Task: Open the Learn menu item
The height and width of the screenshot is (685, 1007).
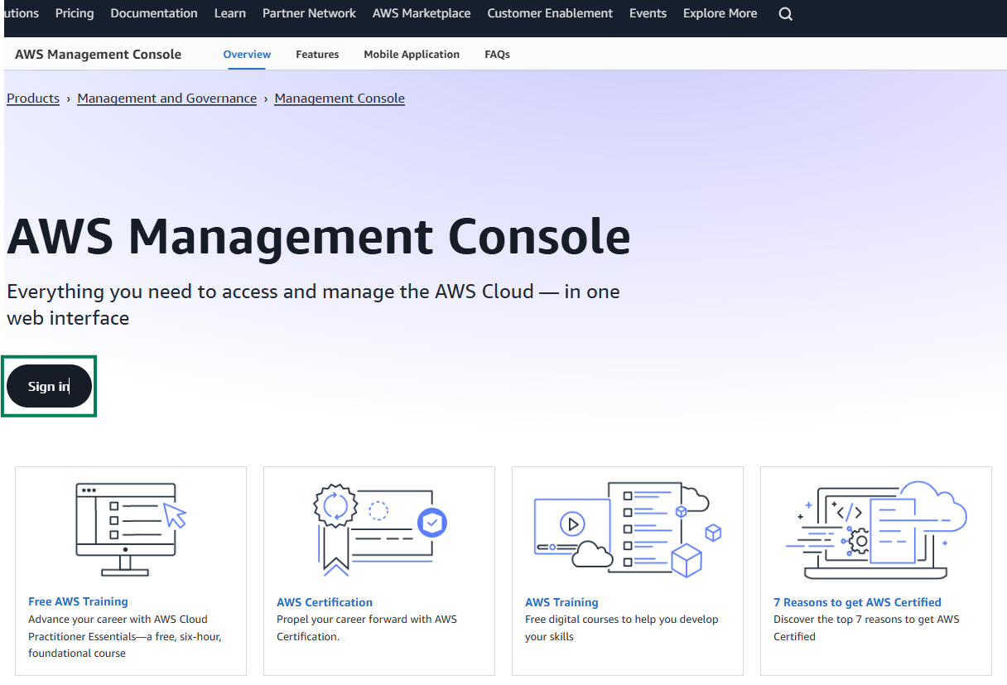Action: pos(230,13)
